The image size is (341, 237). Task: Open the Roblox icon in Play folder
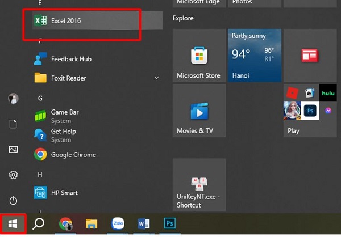tap(292, 93)
